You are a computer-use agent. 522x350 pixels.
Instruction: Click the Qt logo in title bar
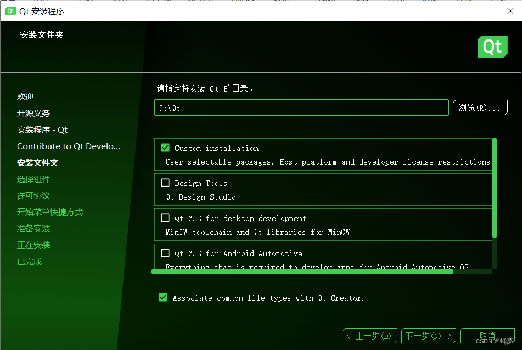(10, 11)
